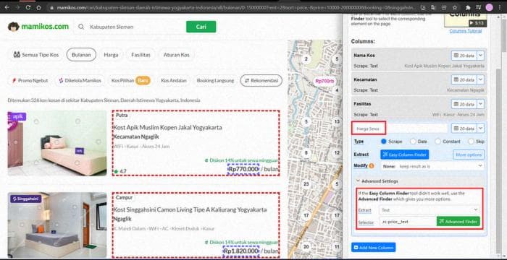Click map marker number 12

click(337, 153)
